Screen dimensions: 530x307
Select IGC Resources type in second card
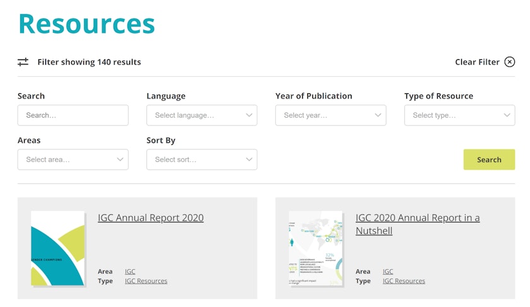click(404, 281)
